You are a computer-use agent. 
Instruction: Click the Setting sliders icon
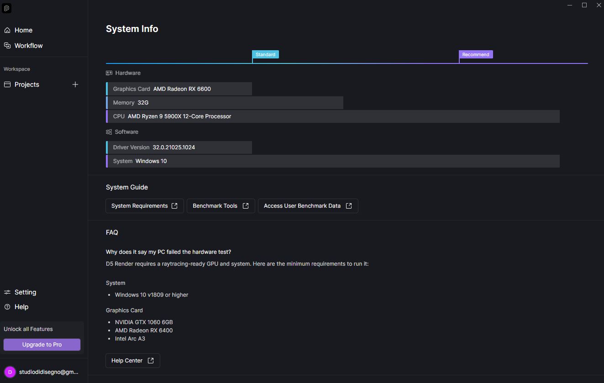pyautogui.click(x=7, y=292)
